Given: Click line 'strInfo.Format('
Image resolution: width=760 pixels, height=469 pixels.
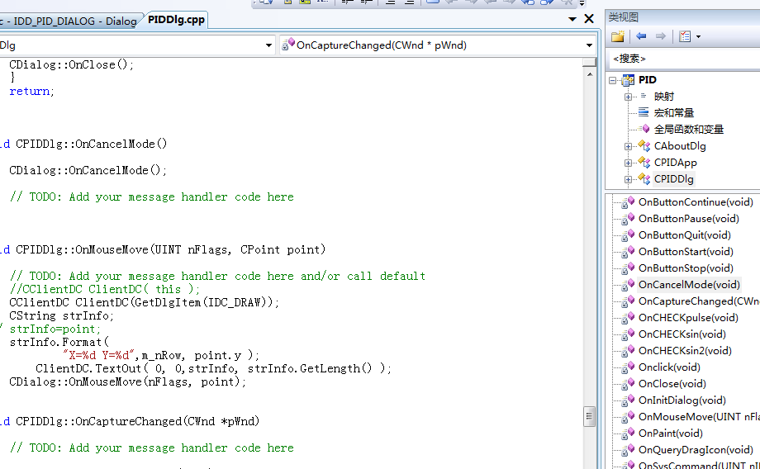Looking at the screenshot, I should pos(59,342).
